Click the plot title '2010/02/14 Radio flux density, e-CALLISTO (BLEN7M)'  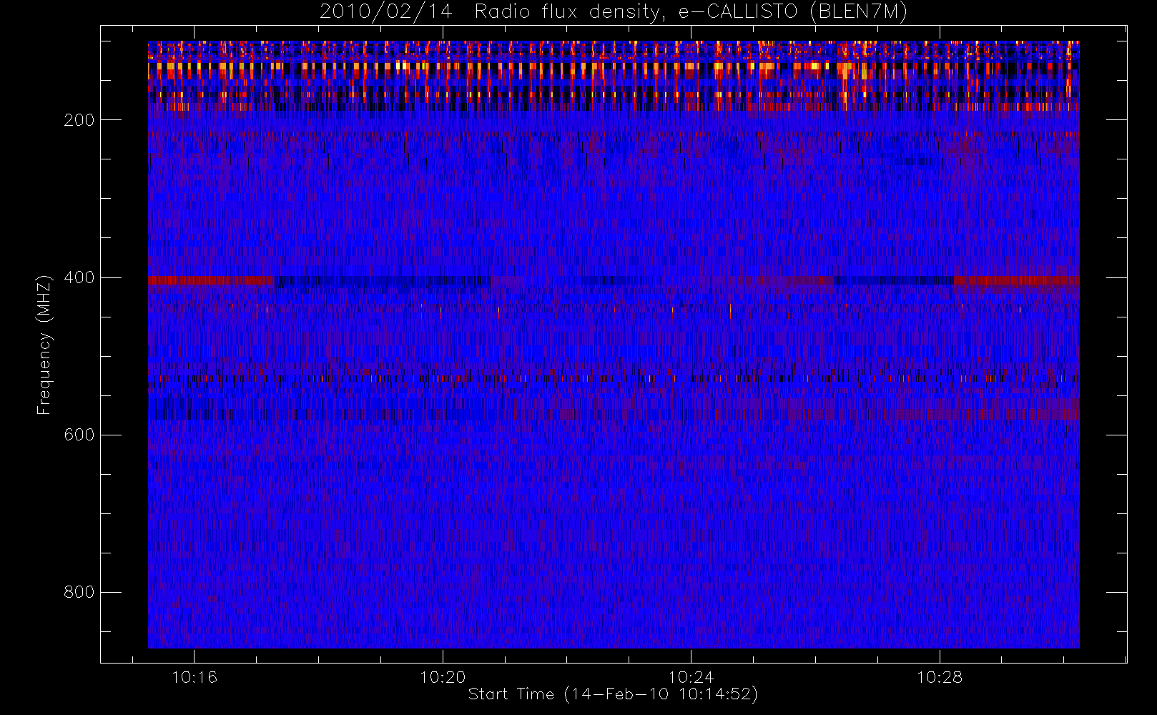(x=614, y=12)
